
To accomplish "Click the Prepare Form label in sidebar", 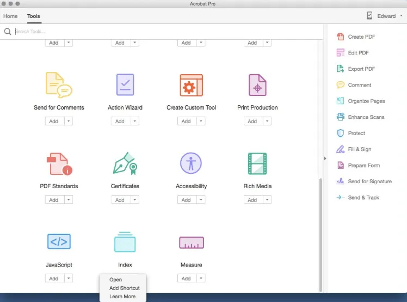I will click(363, 165).
